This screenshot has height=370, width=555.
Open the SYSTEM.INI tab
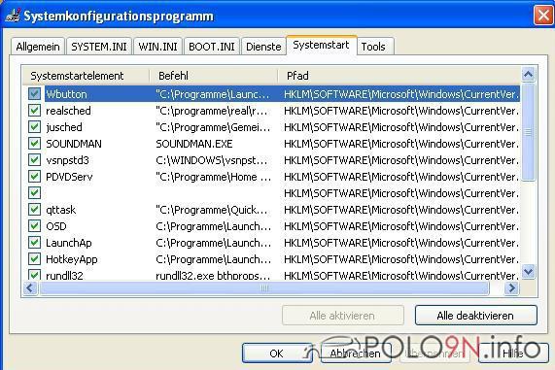[99, 47]
